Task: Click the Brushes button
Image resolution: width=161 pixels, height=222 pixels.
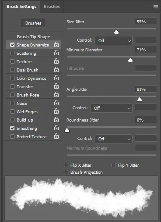Action: pyautogui.click(x=33, y=23)
